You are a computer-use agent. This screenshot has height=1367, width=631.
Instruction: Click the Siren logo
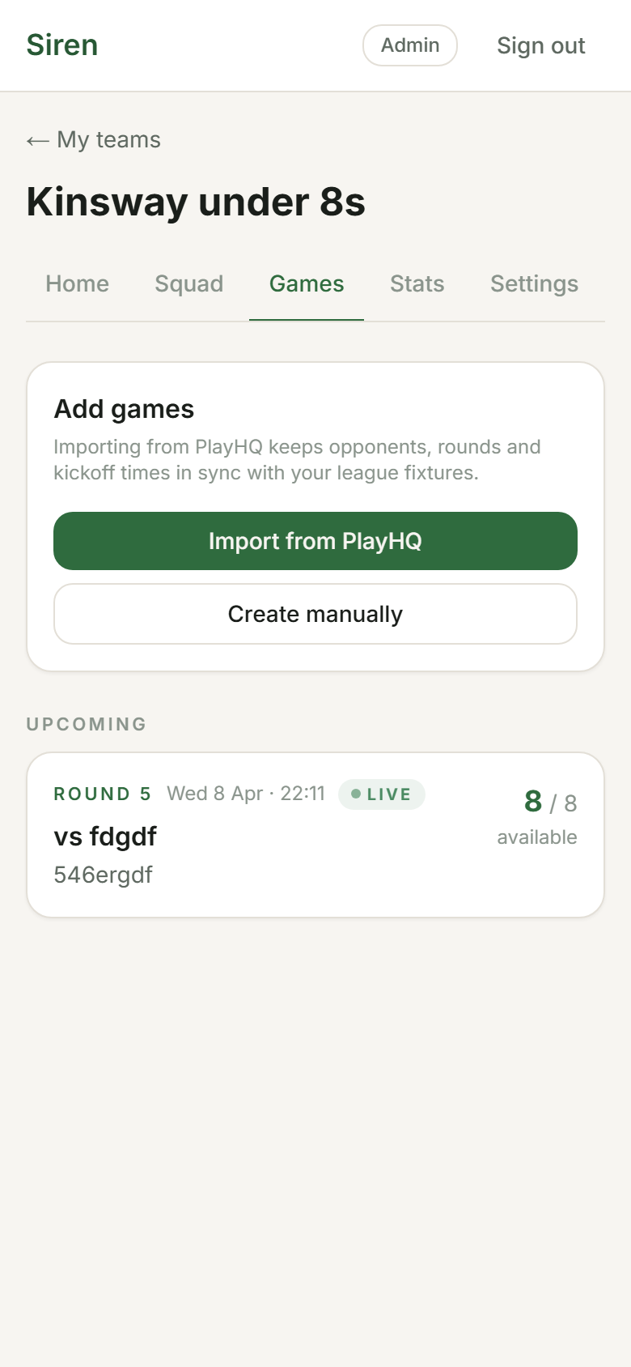coord(62,45)
